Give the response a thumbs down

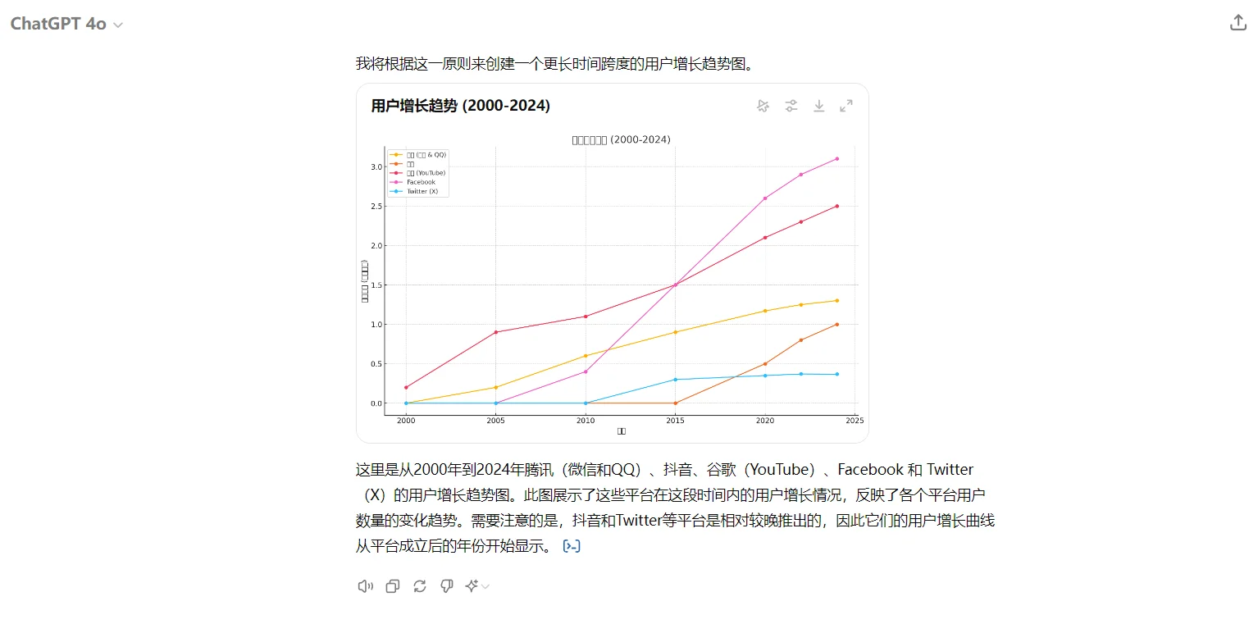447,585
